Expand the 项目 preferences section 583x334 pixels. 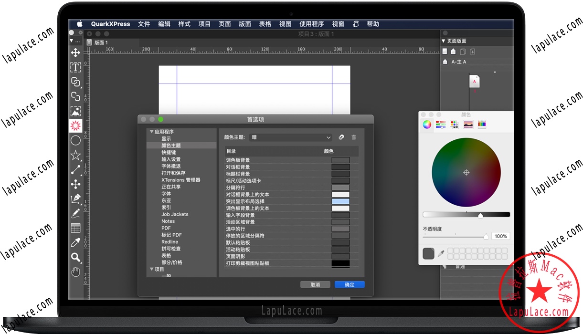pos(152,269)
